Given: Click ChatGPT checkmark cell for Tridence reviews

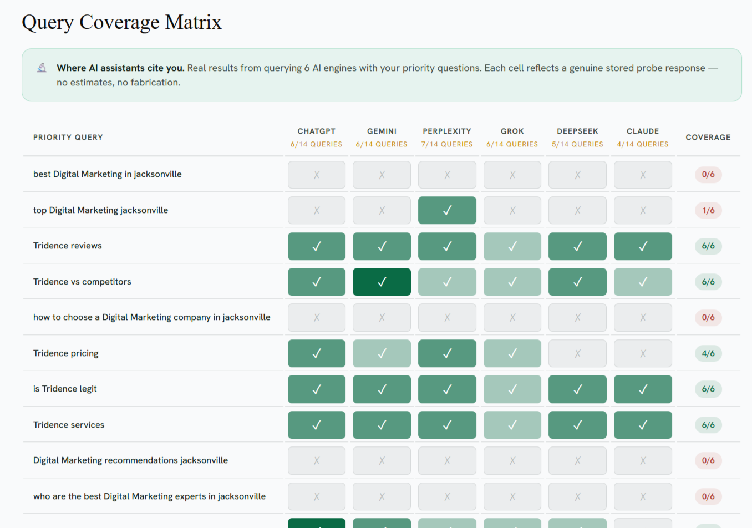Looking at the screenshot, I should tap(317, 246).
